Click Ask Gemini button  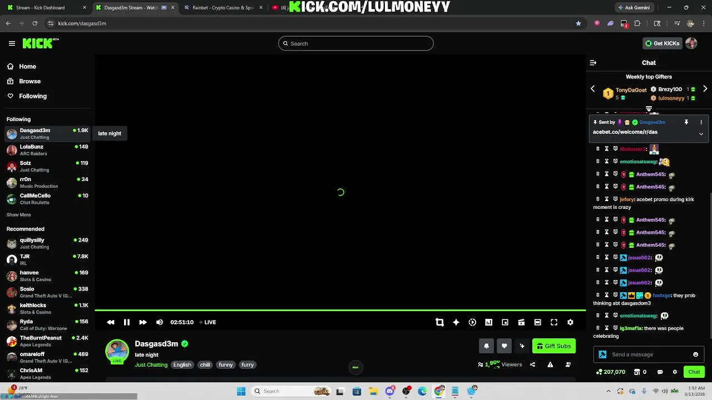tap(634, 8)
